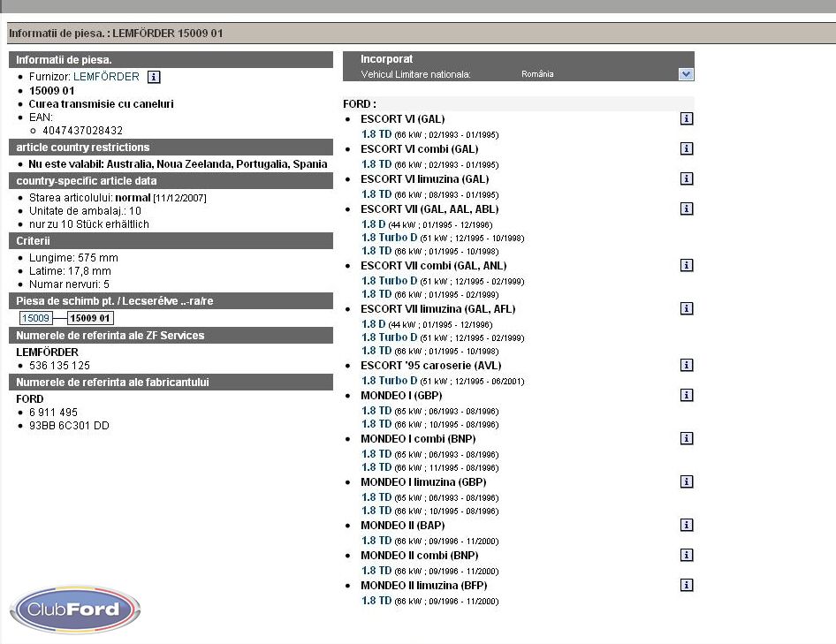Open 1.8 TD engine link under ESCORT VI (GAL)
Screen dimensions: 836x644
(376, 134)
